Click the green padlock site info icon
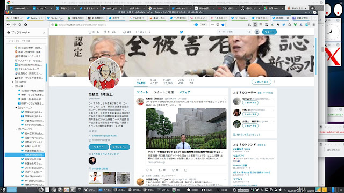Screen dimensions: 344x193 coord(56,25)
